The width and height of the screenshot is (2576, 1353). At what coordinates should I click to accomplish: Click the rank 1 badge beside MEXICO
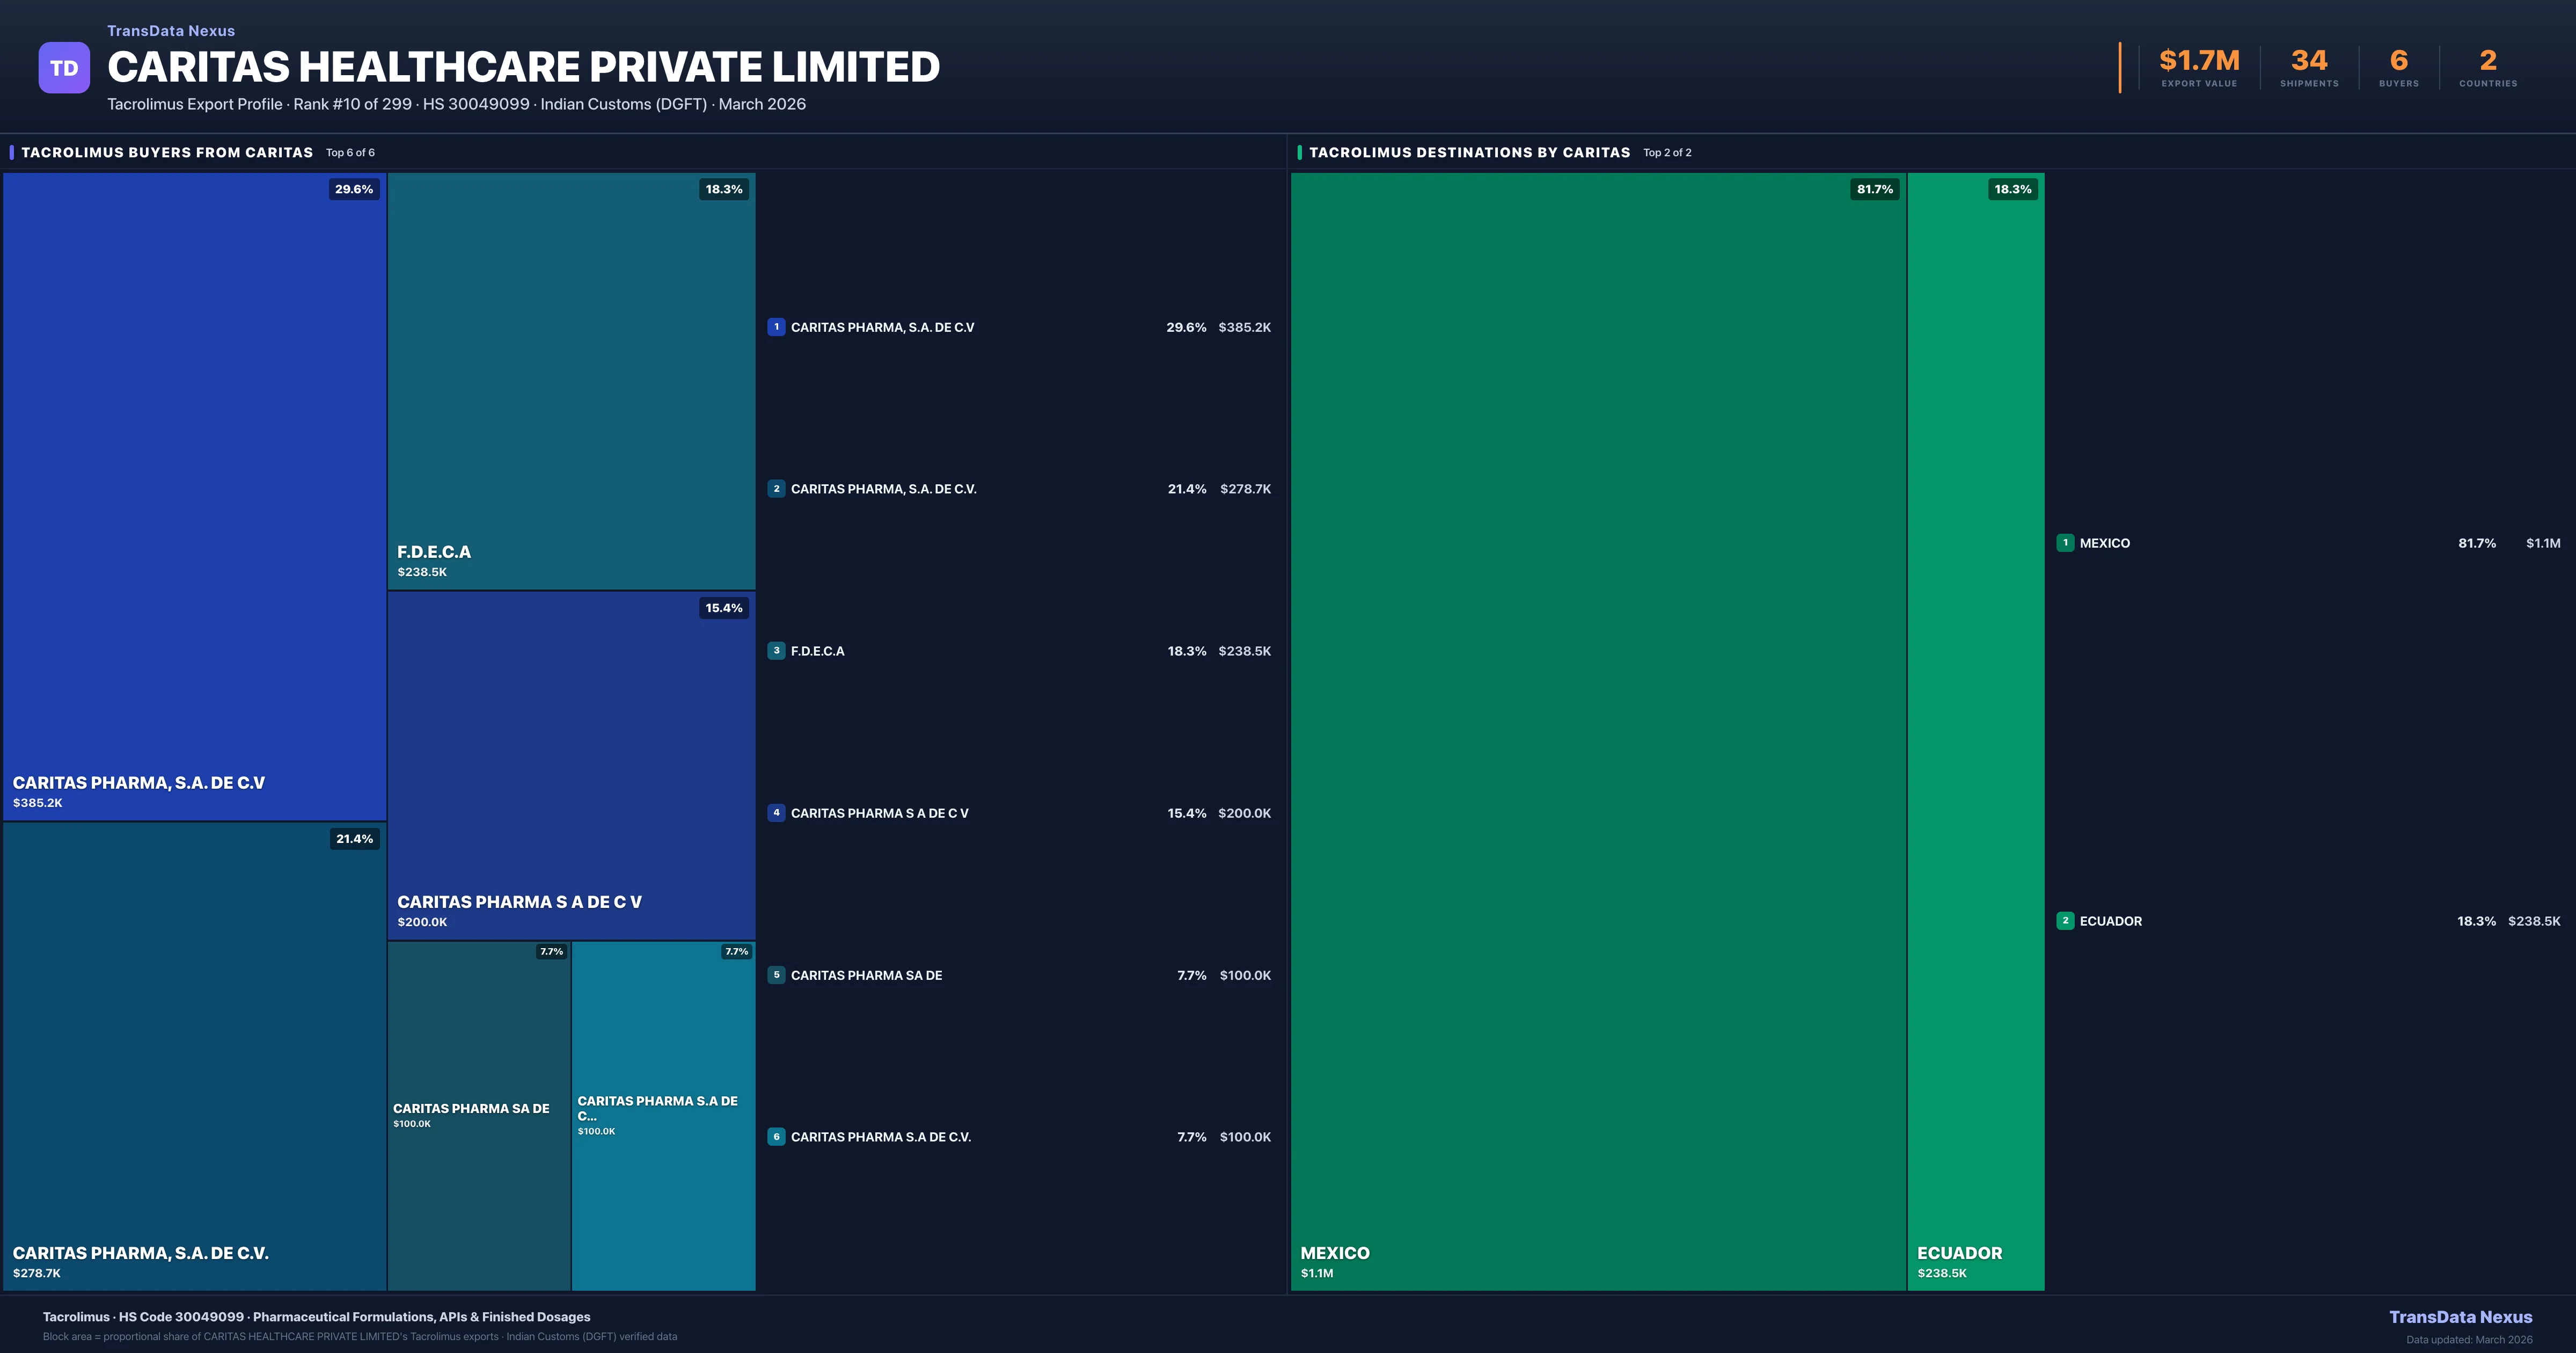2066,542
